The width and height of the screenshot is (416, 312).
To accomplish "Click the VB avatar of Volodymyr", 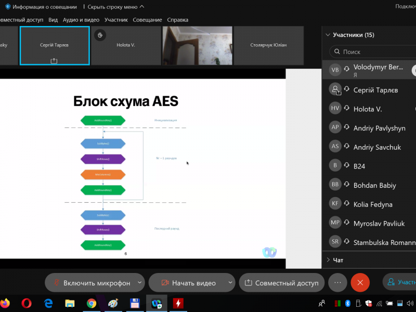I will pyautogui.click(x=335, y=70).
